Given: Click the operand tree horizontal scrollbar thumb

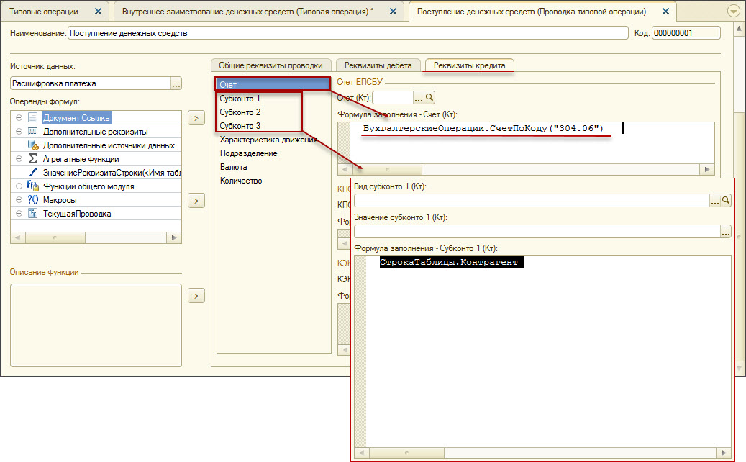Looking at the screenshot, I should tap(55, 237).
